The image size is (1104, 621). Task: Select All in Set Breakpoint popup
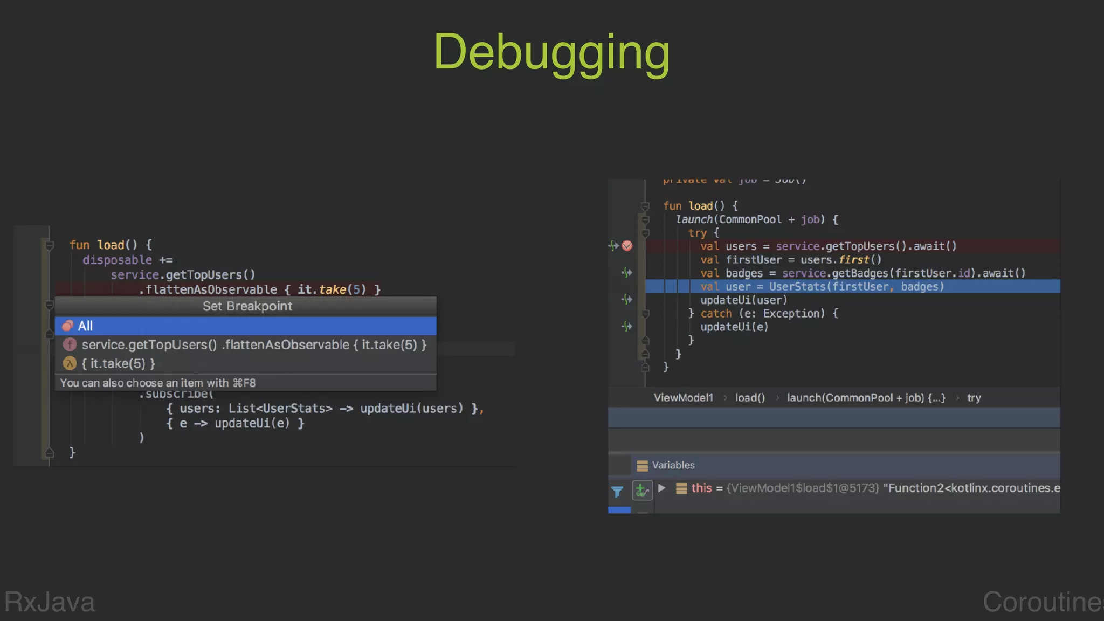pyautogui.click(x=245, y=326)
